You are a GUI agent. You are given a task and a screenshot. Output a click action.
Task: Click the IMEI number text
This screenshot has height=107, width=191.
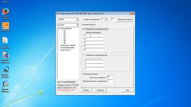point(66,82)
